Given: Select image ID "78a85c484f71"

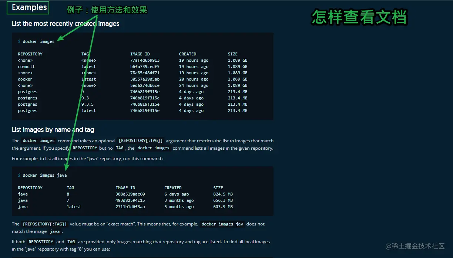Looking at the screenshot, I should pos(145,73).
